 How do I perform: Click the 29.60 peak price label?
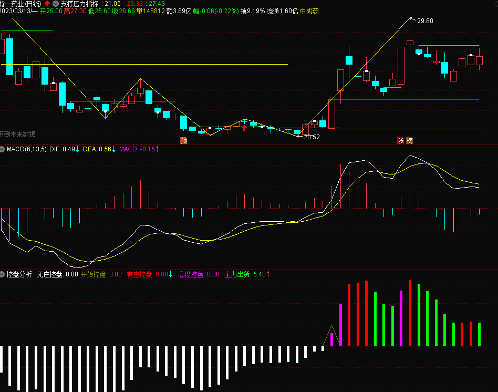point(425,21)
